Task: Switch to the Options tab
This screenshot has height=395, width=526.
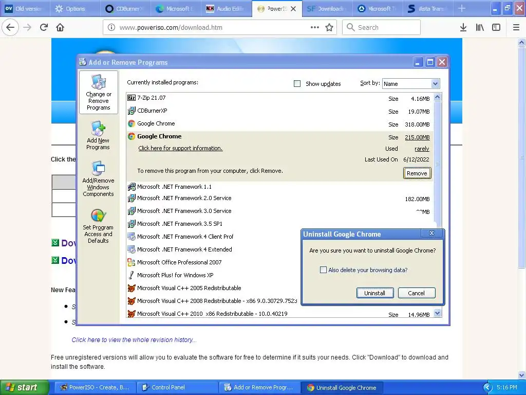Action: pyautogui.click(x=75, y=9)
